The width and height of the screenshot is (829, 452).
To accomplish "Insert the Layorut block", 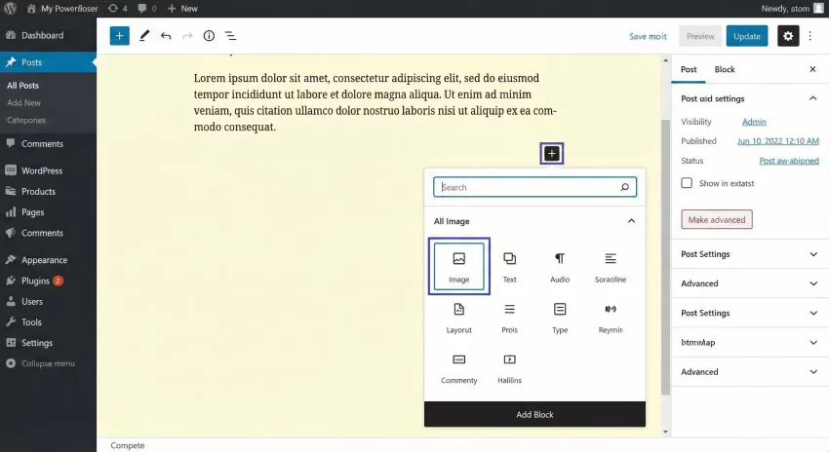I will [459, 318].
